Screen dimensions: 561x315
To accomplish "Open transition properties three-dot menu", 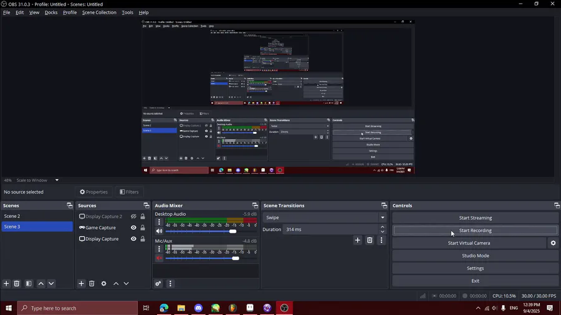I will click(x=381, y=240).
